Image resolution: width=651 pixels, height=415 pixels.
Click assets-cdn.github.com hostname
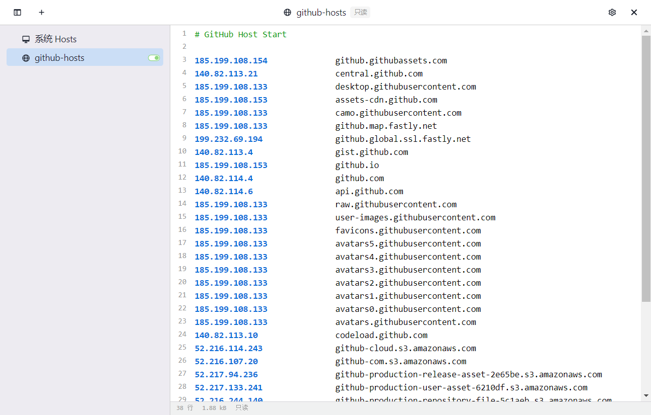tap(386, 100)
